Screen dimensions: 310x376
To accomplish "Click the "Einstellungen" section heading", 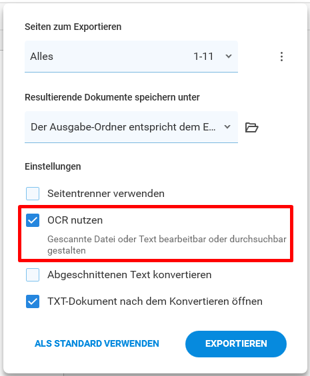I will pyautogui.click(x=53, y=166).
